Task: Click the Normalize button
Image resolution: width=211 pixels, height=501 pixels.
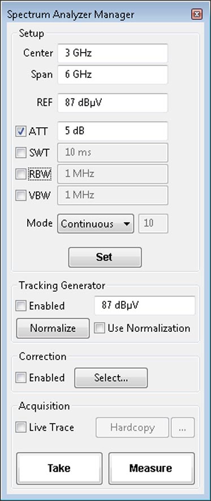Action: click(53, 328)
